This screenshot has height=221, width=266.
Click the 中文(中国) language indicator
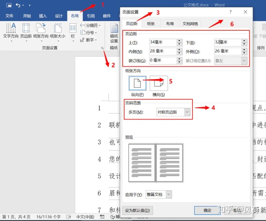pos(85,217)
